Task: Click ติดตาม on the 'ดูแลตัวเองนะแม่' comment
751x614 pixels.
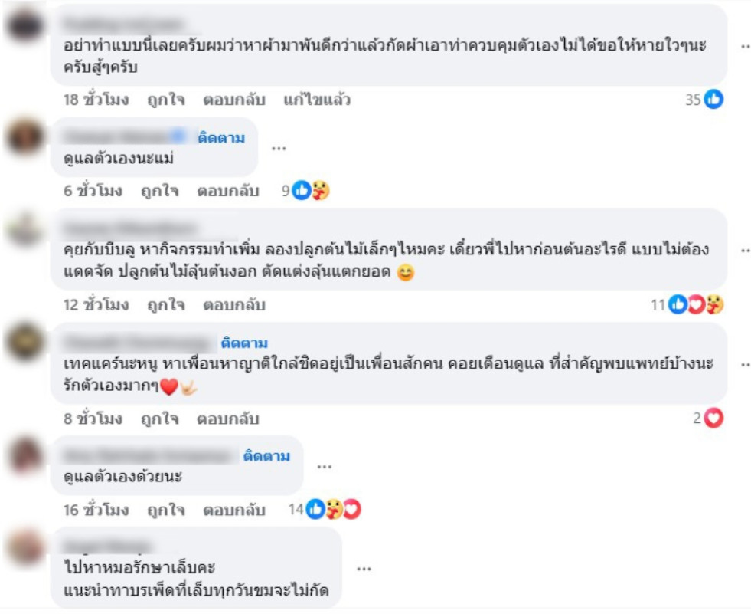Action: 221,138
